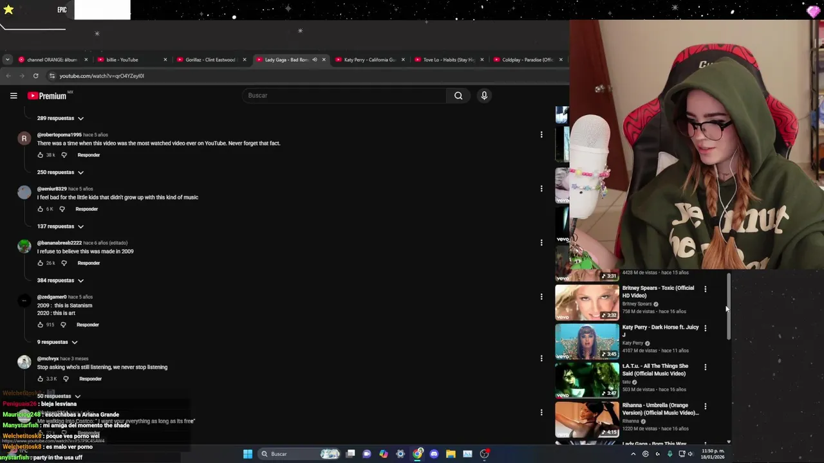Expand the 9 respuestas thread
Viewport: 824px width, 463px height.
click(57, 342)
